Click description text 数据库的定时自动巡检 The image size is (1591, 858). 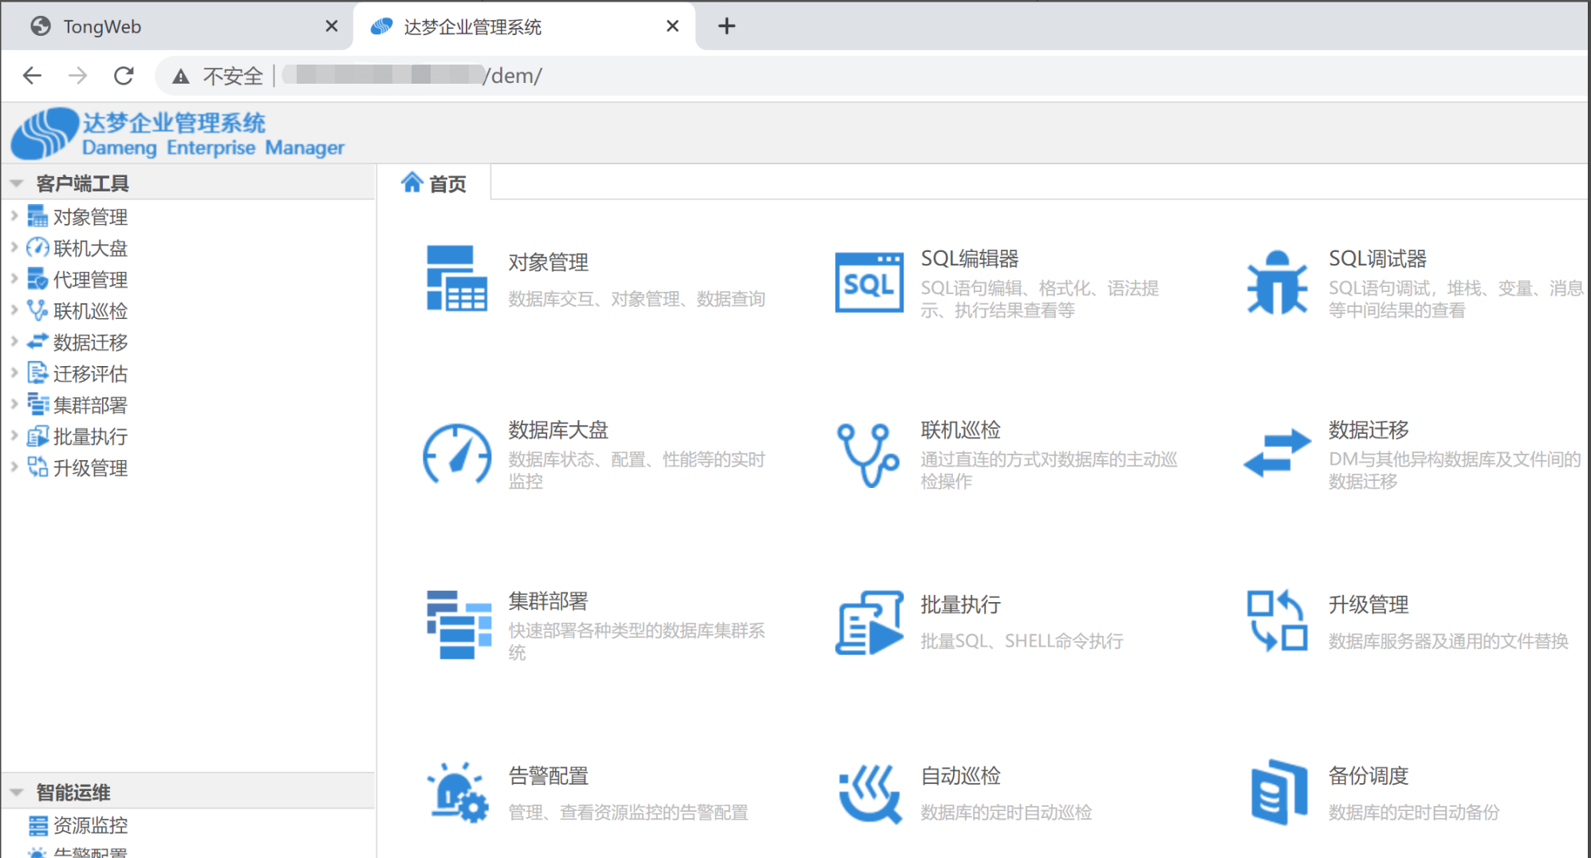(x=1006, y=812)
